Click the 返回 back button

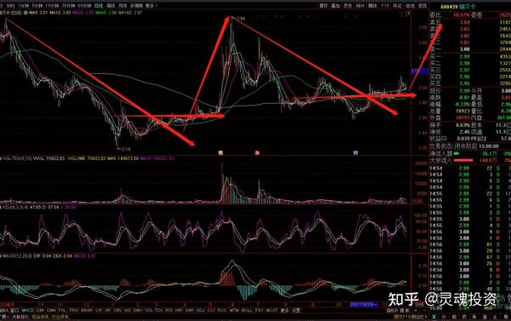(x=422, y=6)
